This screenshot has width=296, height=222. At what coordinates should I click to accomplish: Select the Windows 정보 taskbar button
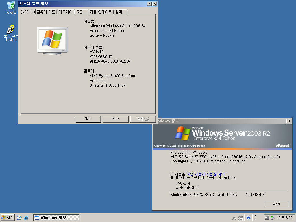click(56, 218)
